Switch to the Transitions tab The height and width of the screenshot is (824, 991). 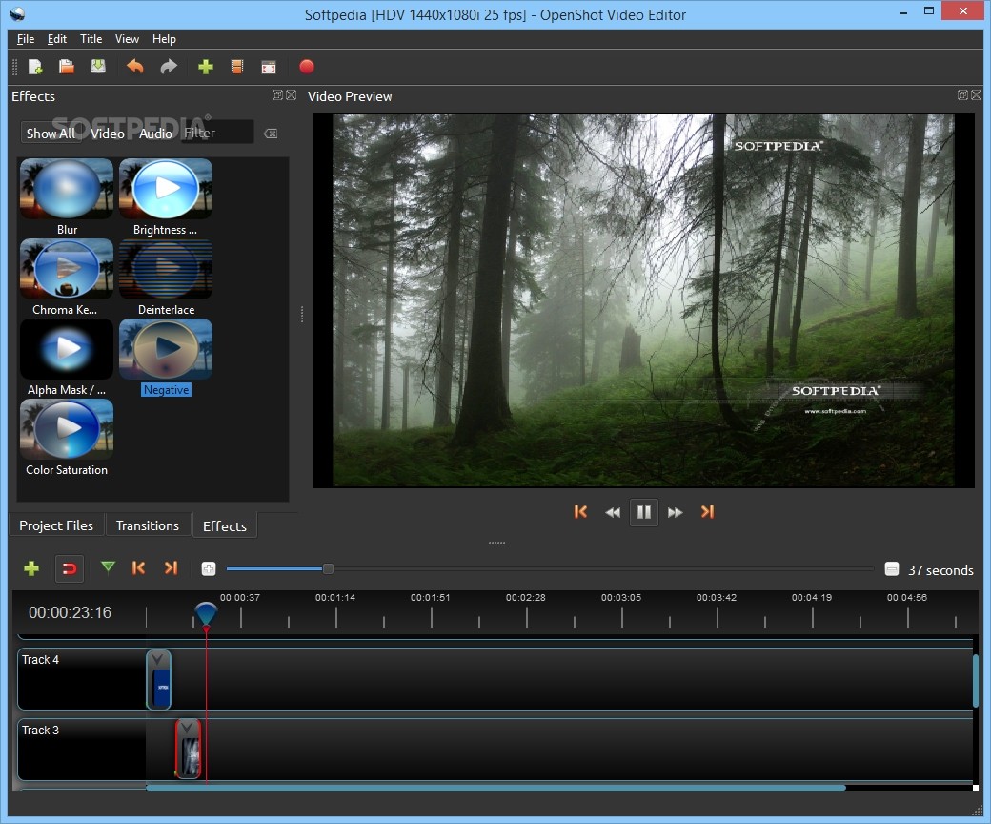[148, 525]
